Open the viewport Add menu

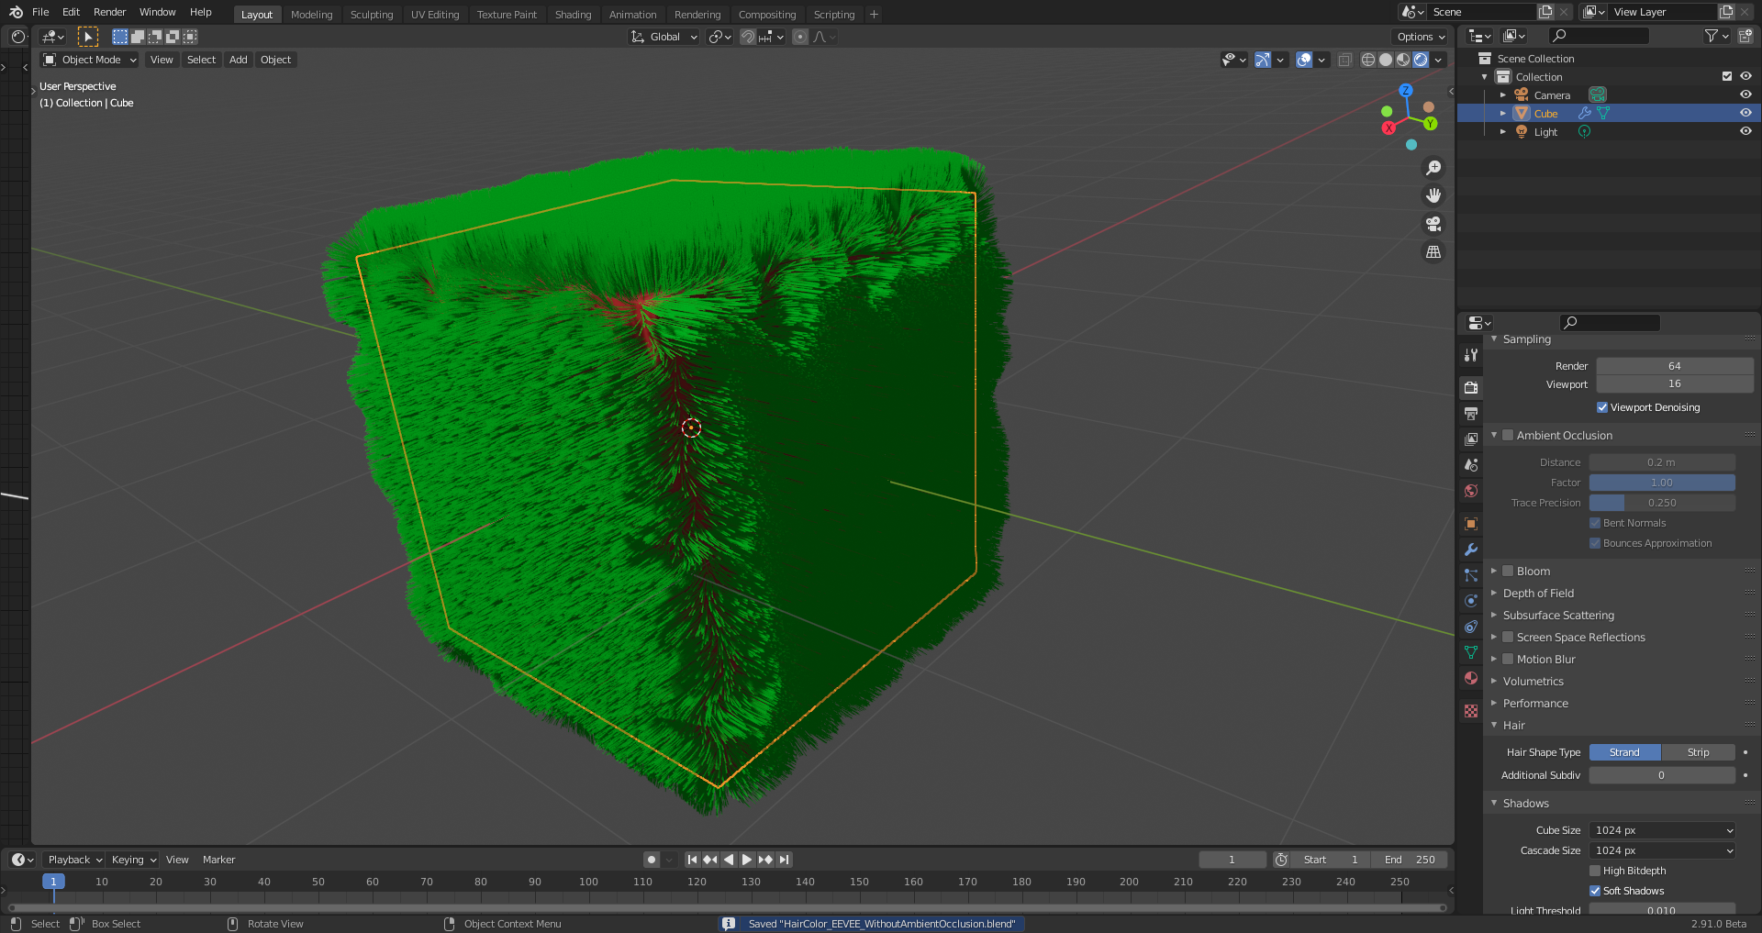pos(238,60)
